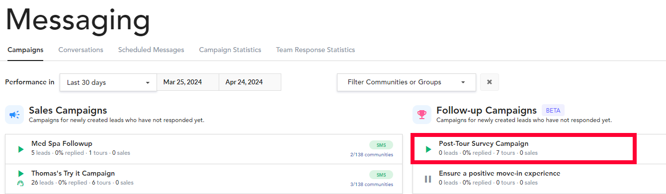Expand the Filter Communities or Groups dropdown
This screenshot has height=194, width=666.
coord(406,82)
